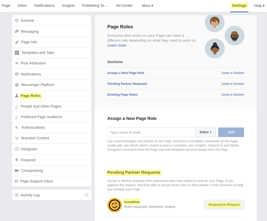Click the Activity Log exit arrow icon
The image size is (267, 221).
[x=86, y=195]
